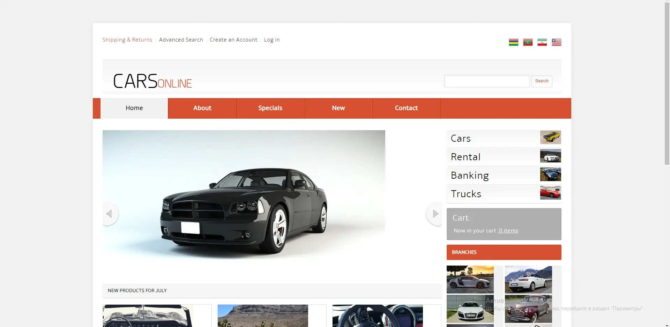Open Shipping & Returns link
Image resolution: width=670 pixels, height=327 pixels.
coord(127,40)
